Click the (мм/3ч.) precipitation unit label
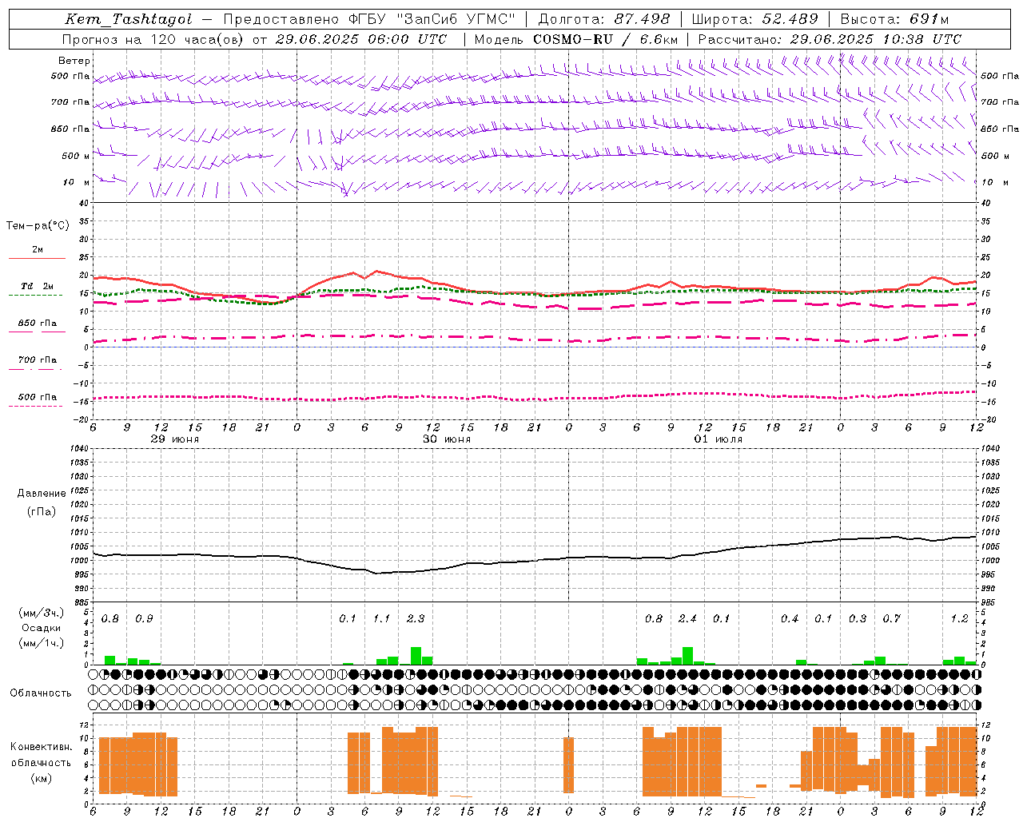1023x818 pixels. pyautogui.click(x=42, y=613)
